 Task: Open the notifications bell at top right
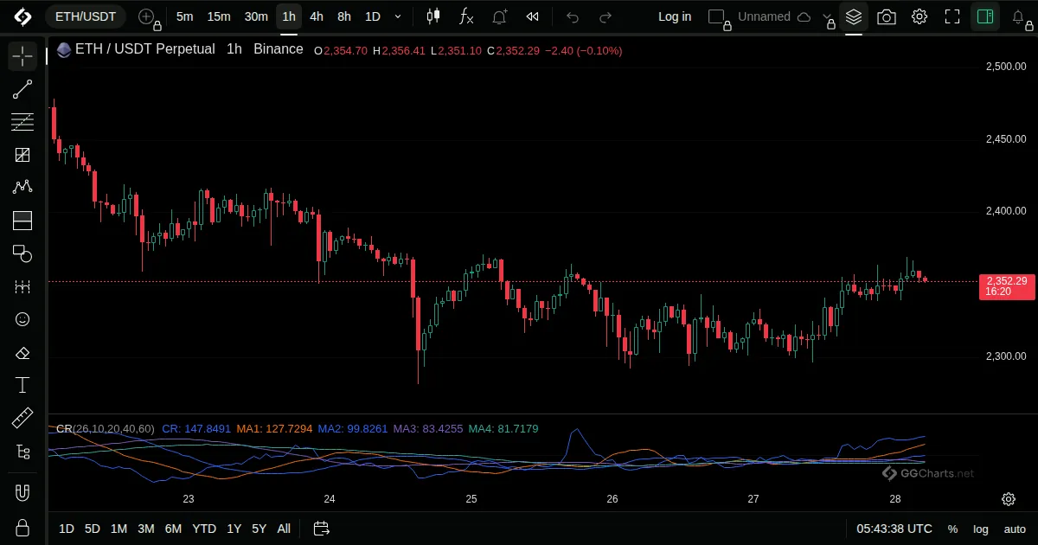[1019, 16]
